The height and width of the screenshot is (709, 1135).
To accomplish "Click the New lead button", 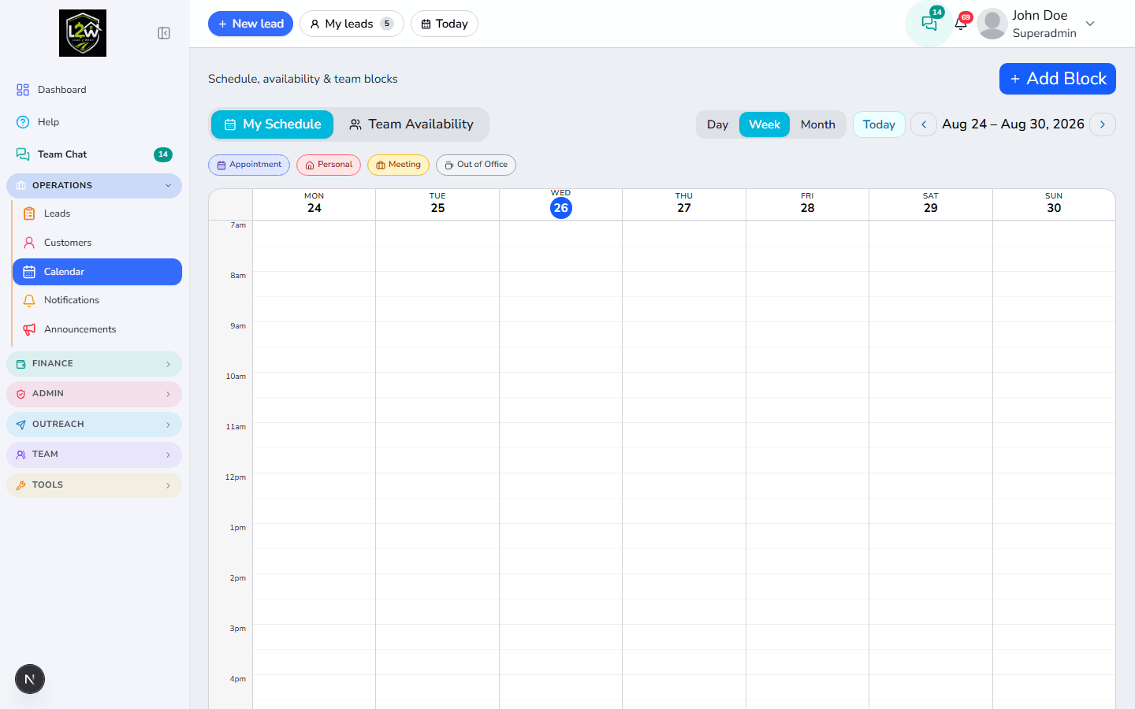I will 251,24.
